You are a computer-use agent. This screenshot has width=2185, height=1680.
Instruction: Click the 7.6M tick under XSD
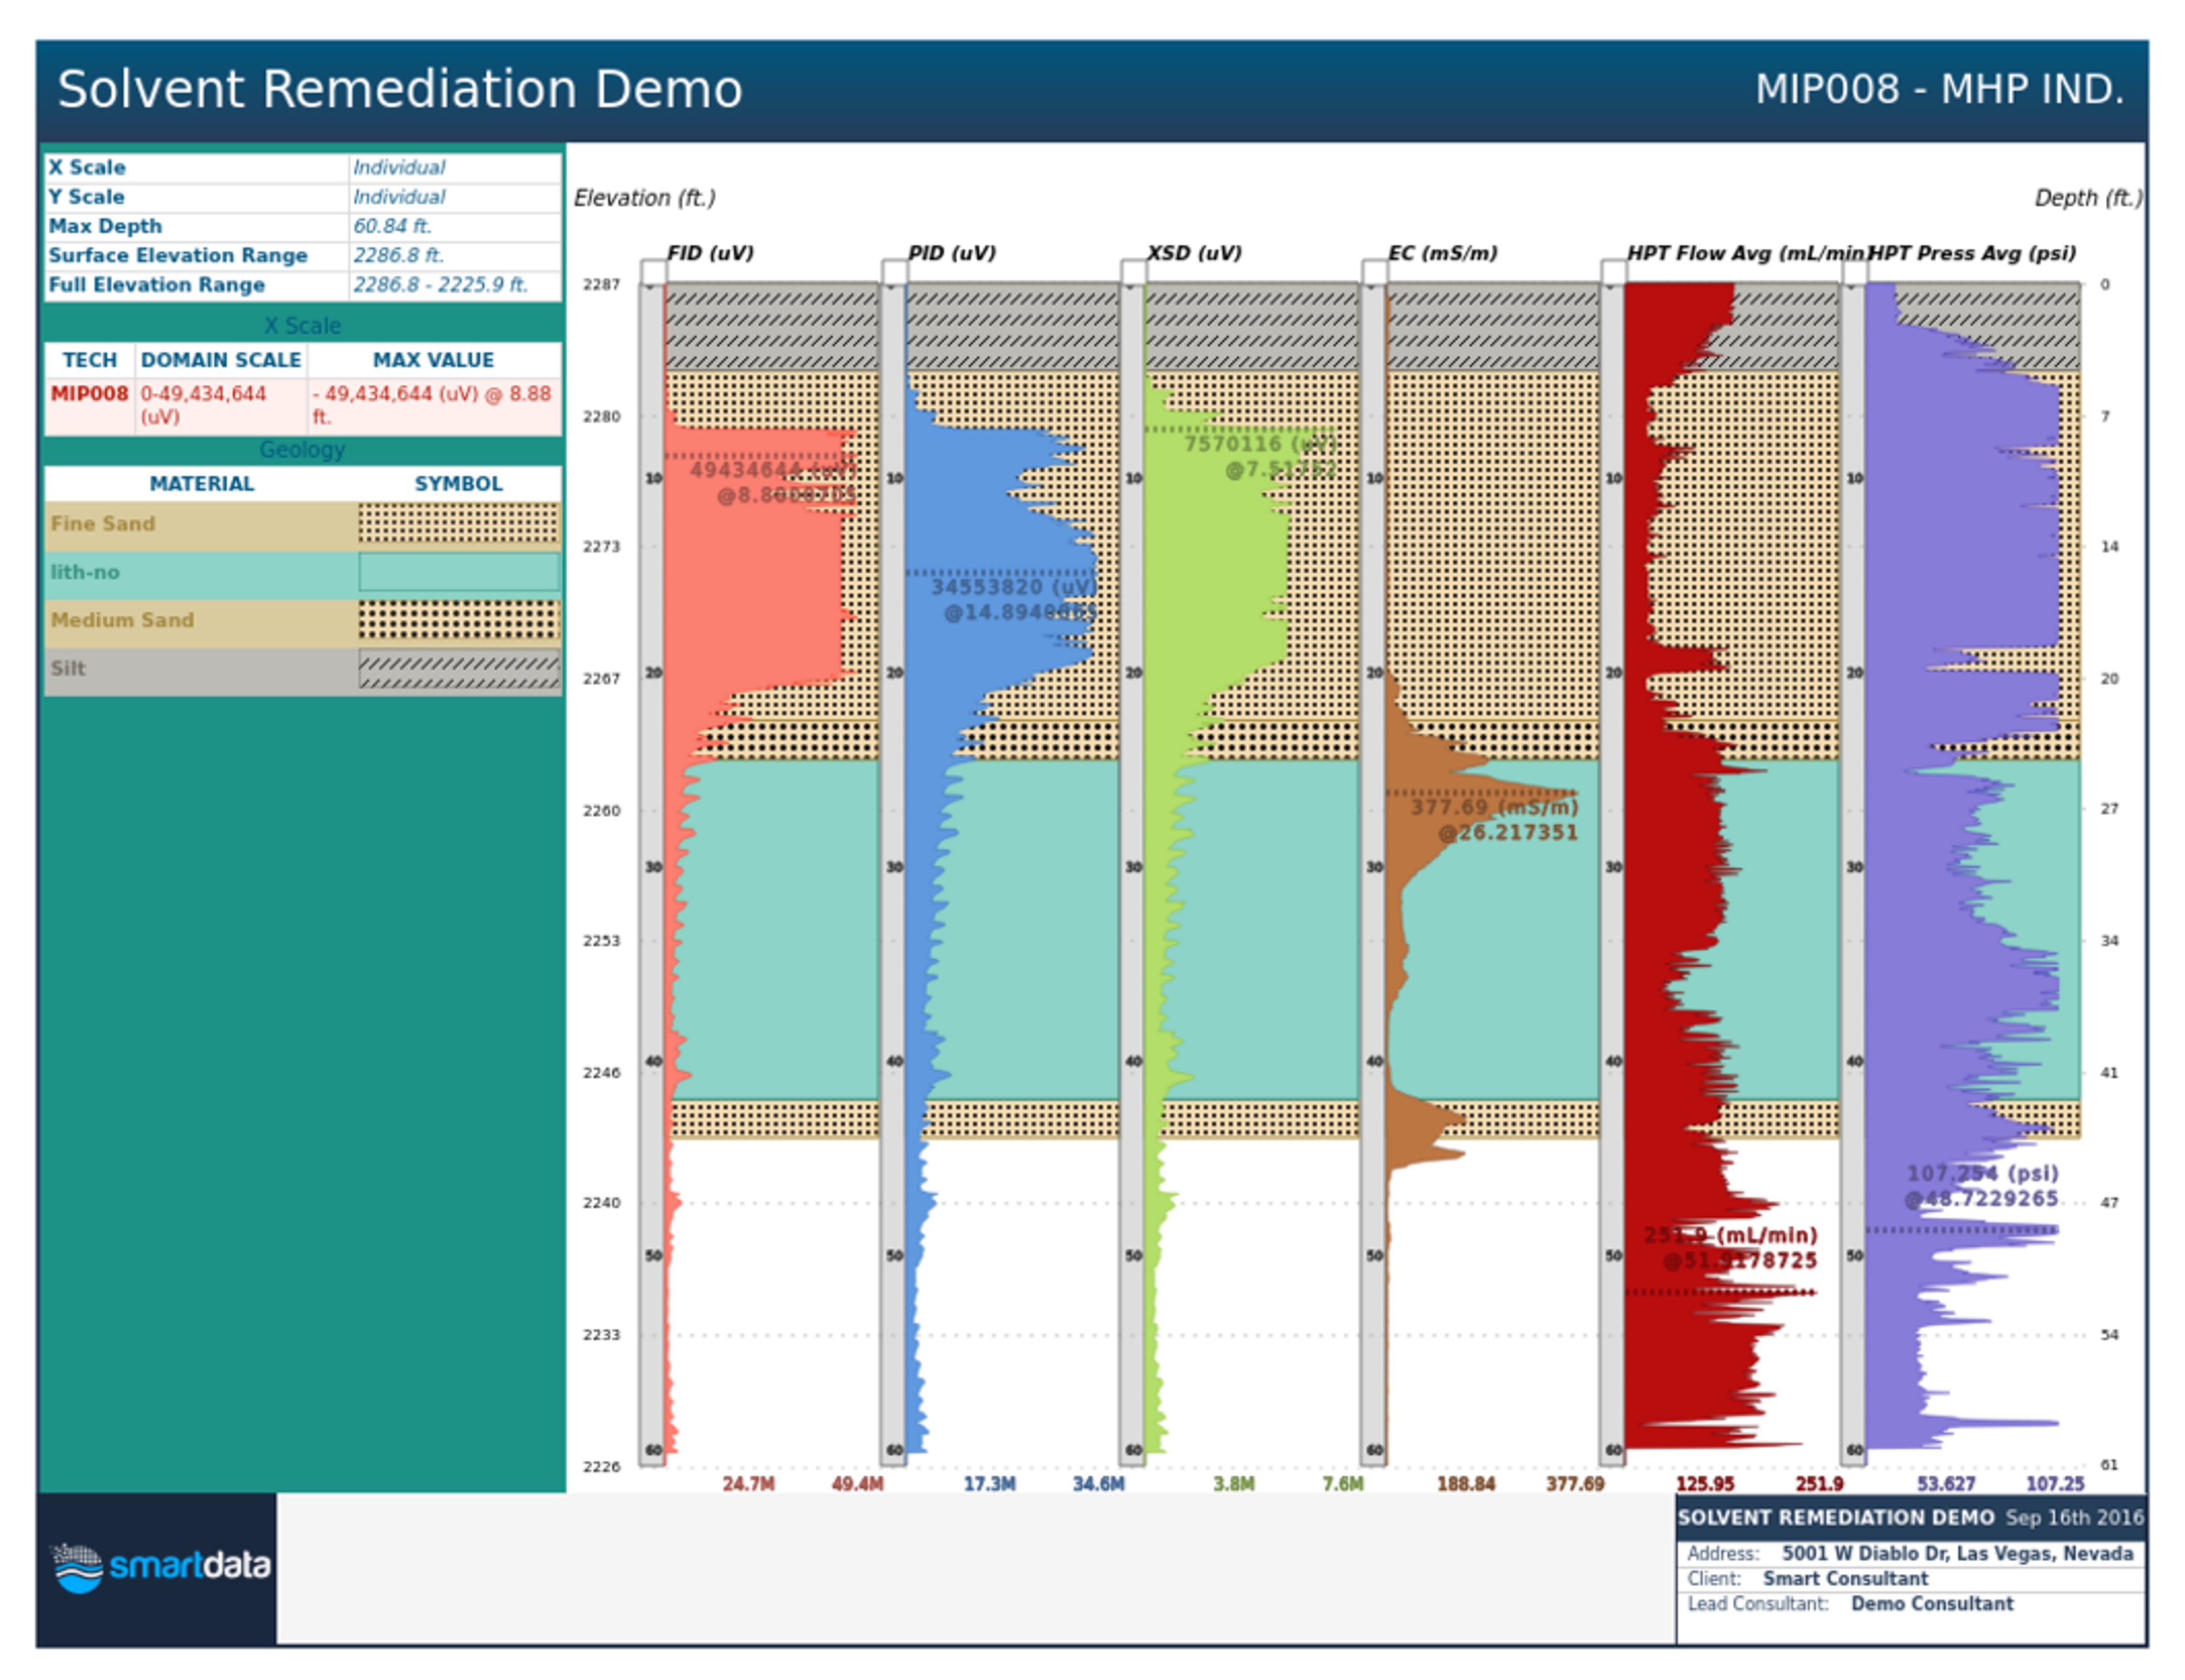(x=1343, y=1484)
